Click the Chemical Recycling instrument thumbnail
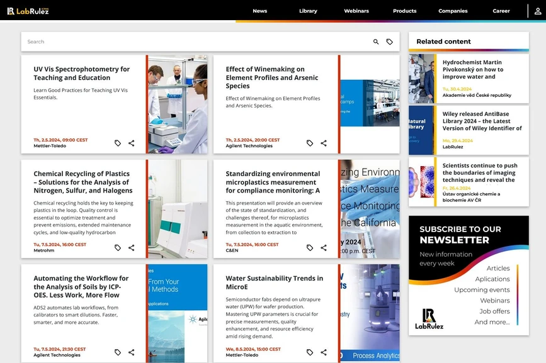546x363 pixels. coord(178,209)
